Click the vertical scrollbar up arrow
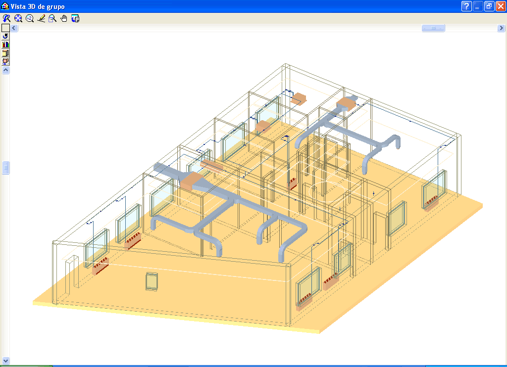Viewport: 507px width, 367px height. coord(5,70)
